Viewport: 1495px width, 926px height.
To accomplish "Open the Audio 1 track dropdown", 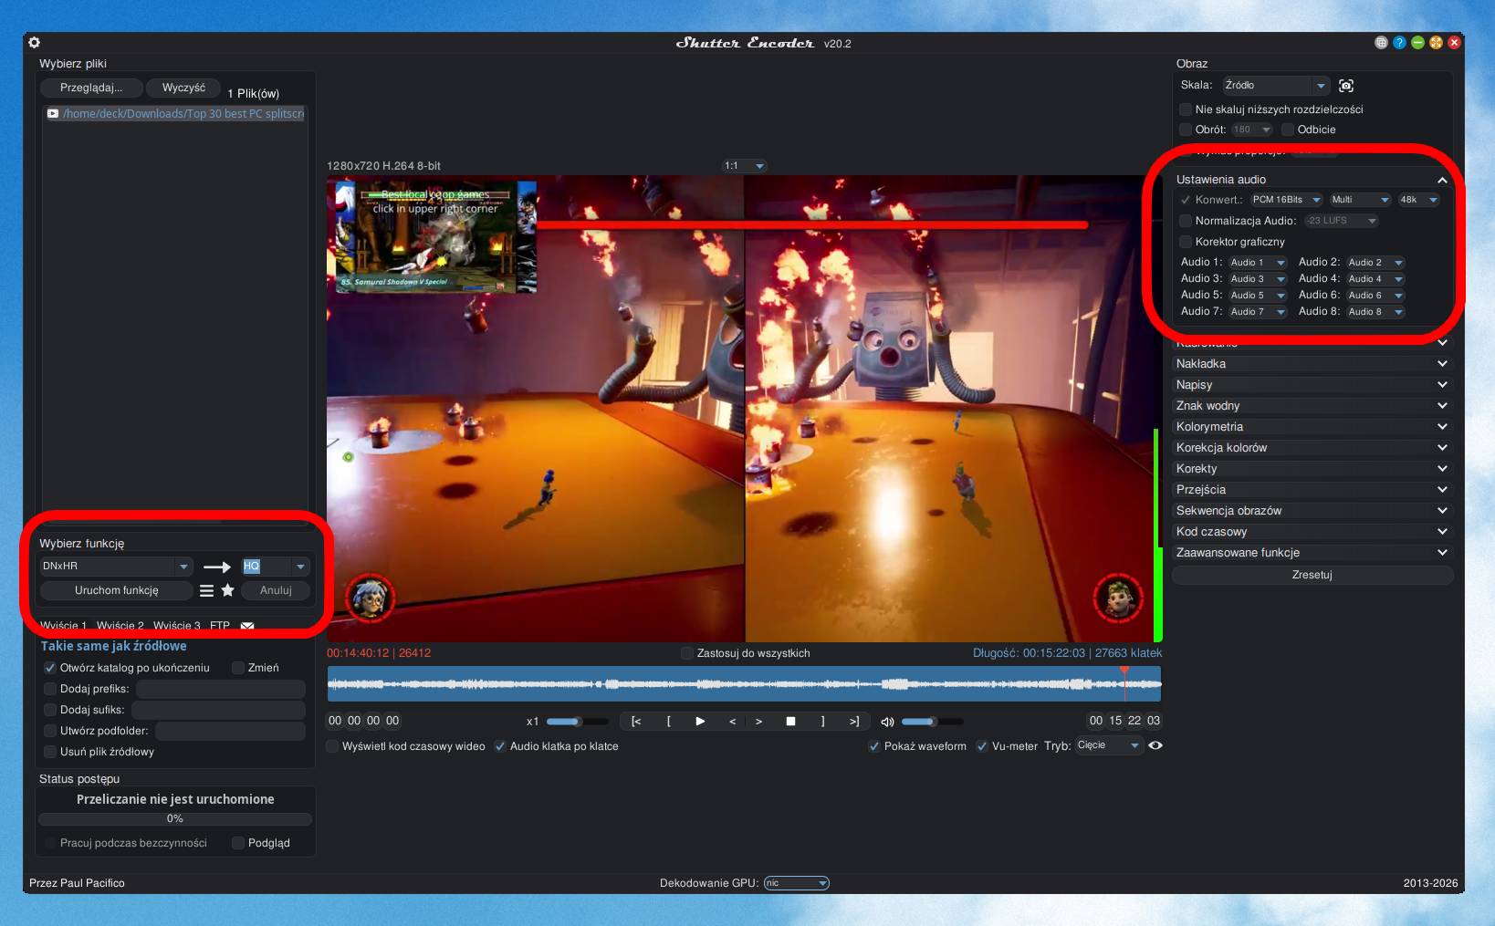I will point(1258,263).
